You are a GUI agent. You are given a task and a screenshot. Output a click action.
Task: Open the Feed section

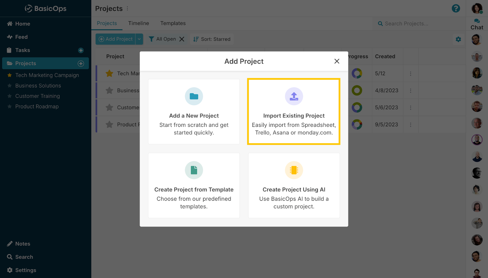click(x=9, y=37)
